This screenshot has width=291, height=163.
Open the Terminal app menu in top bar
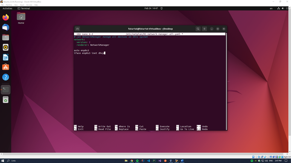point(24,8)
